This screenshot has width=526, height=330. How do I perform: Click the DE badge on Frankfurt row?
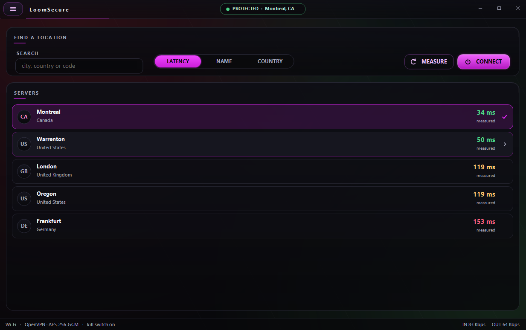tap(24, 226)
